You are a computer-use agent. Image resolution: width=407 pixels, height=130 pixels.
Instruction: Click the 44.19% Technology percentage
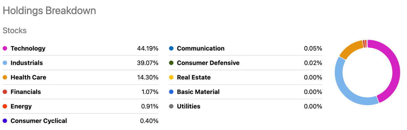148,49
